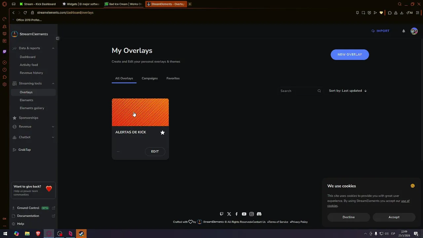Go back to previous page
Screen dimensions: 423x238
(x=13, y=13)
